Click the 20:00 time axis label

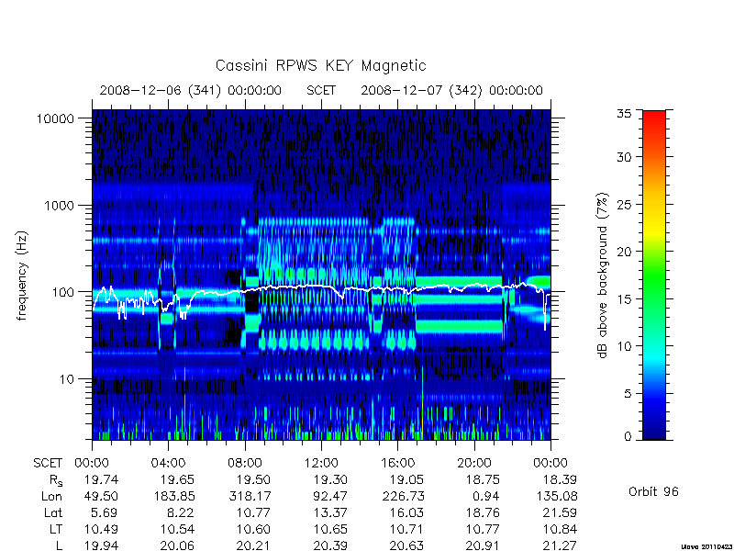[474, 464]
